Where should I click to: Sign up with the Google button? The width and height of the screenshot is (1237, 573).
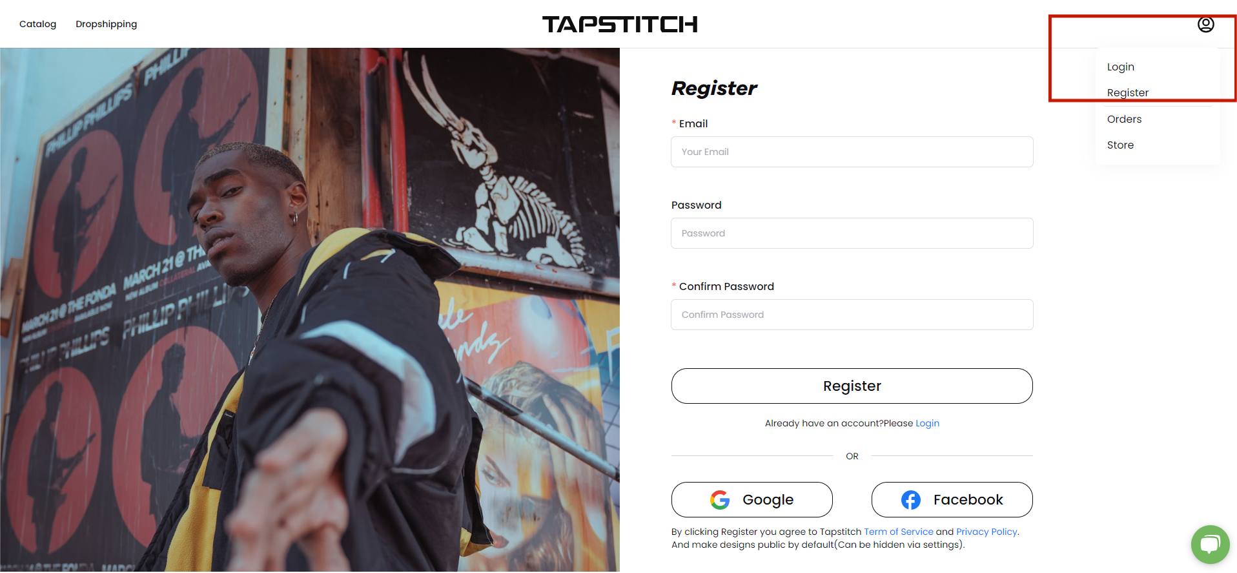[x=752, y=499]
